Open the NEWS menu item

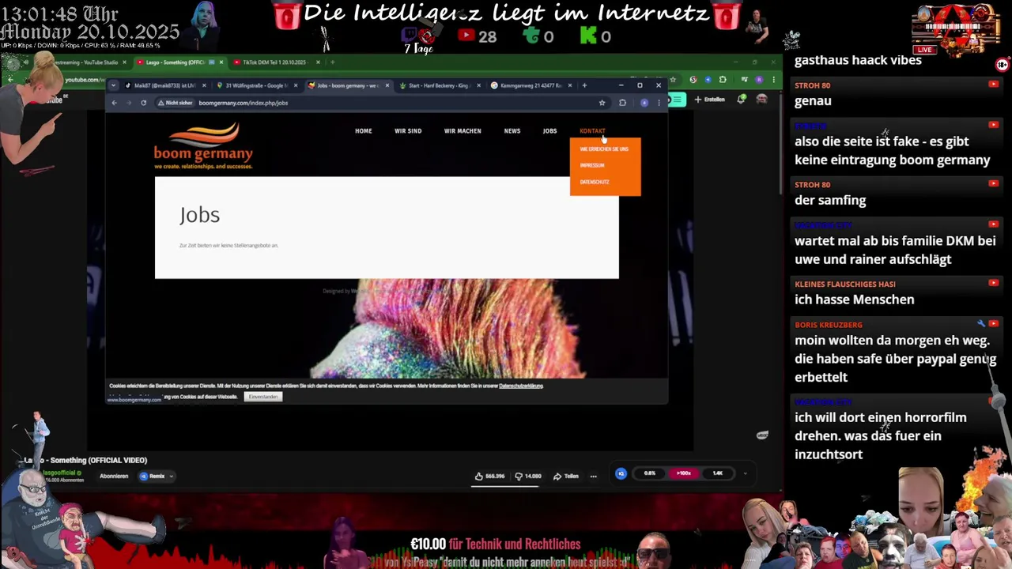pyautogui.click(x=512, y=131)
